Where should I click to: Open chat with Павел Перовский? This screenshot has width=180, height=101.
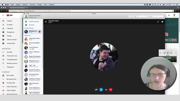33,93
